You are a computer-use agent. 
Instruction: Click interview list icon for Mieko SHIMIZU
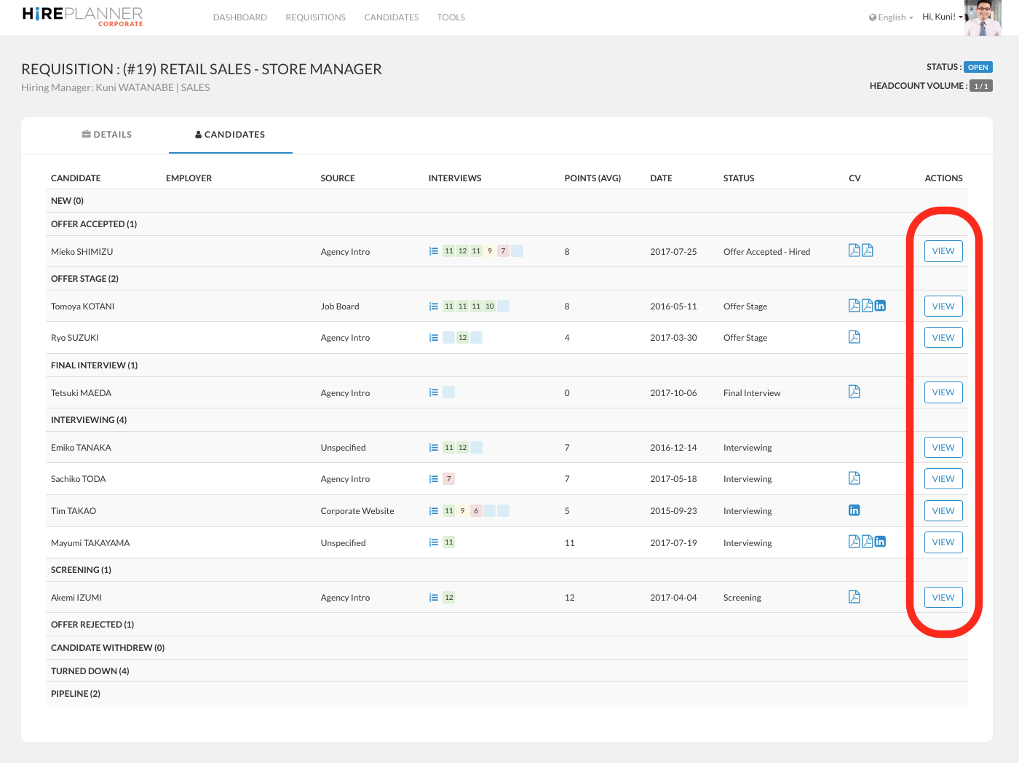coord(434,251)
